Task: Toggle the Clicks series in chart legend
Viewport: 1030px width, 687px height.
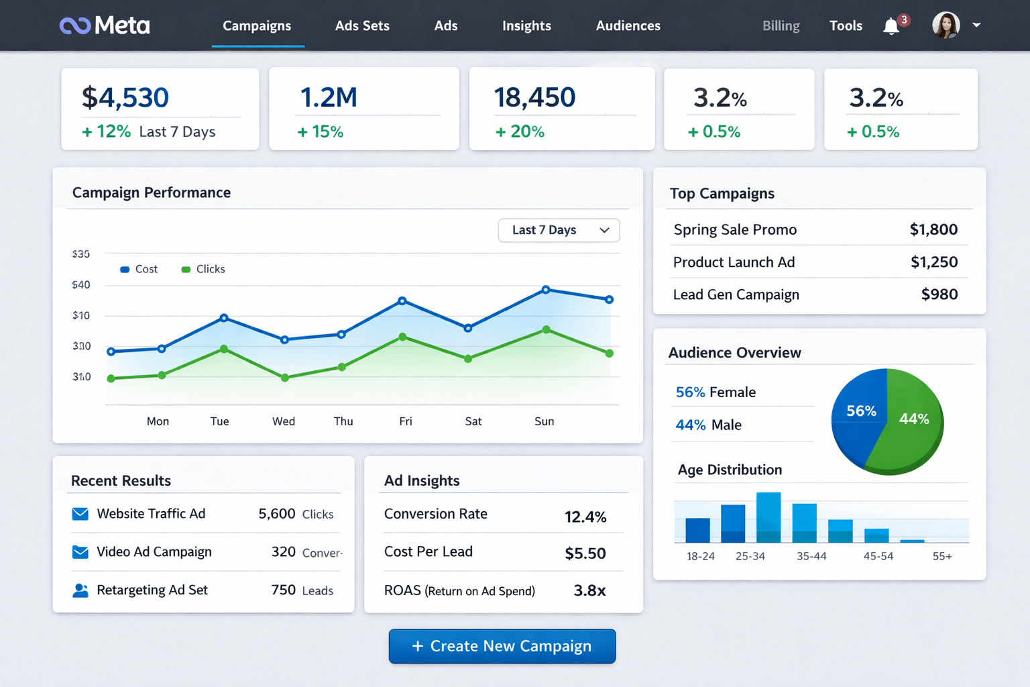Action: click(203, 269)
